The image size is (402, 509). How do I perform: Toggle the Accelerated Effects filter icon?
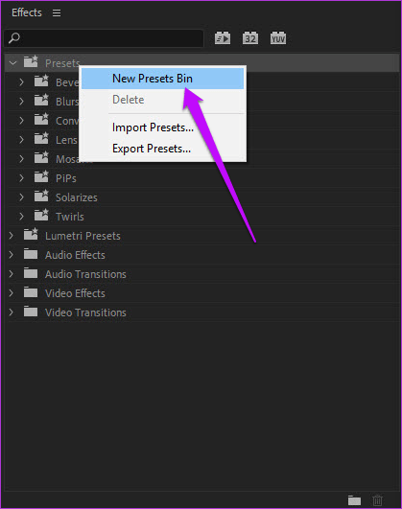click(x=223, y=38)
